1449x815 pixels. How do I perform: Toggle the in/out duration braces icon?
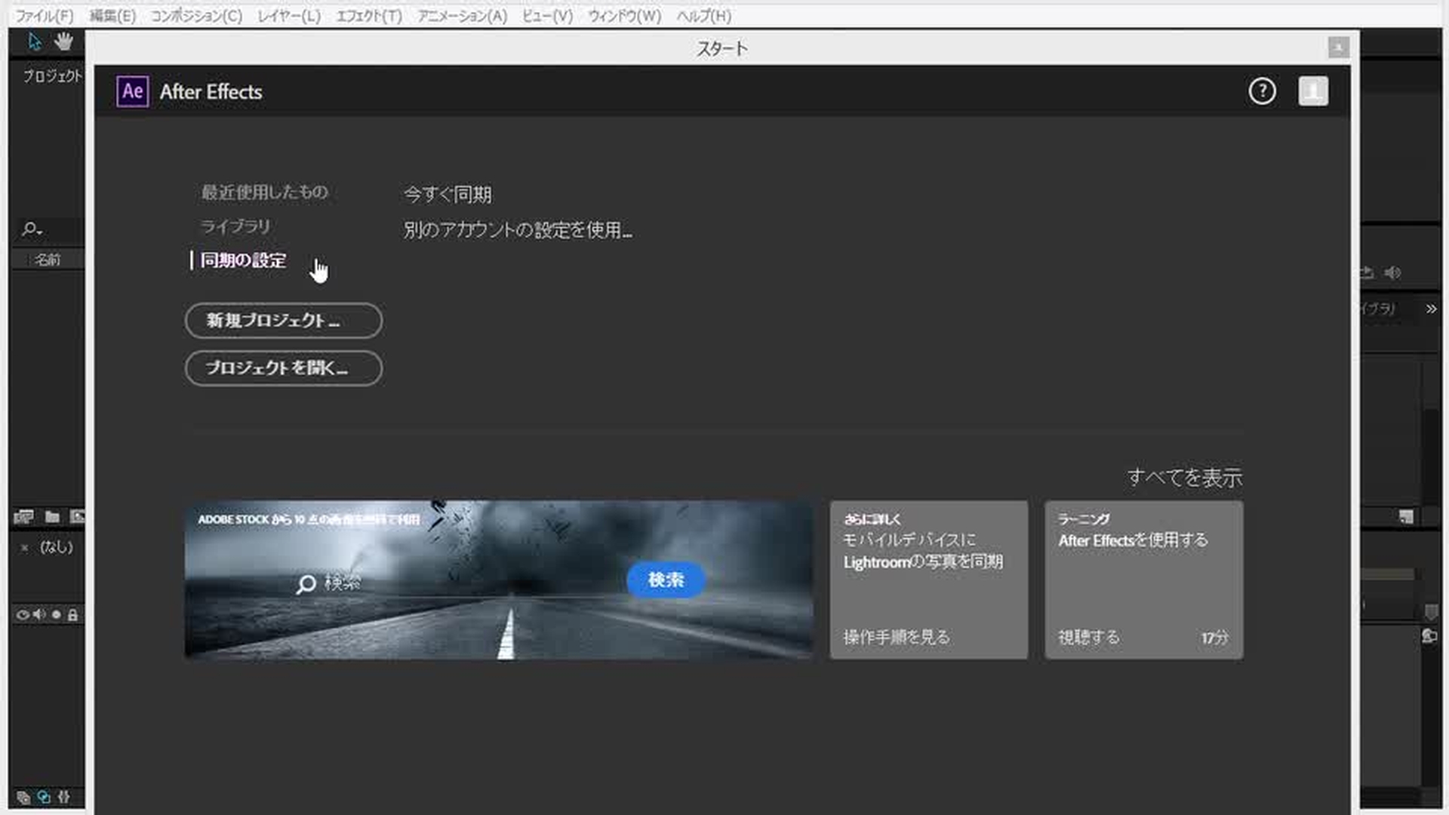pos(64,797)
